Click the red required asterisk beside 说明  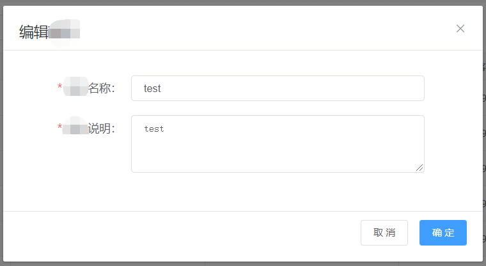tap(60, 127)
